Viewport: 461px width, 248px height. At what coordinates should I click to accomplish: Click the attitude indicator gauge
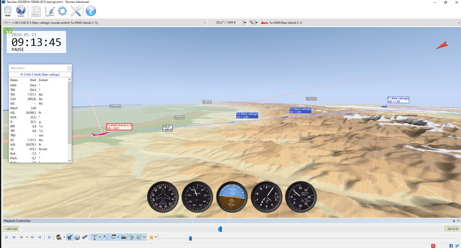point(232,196)
